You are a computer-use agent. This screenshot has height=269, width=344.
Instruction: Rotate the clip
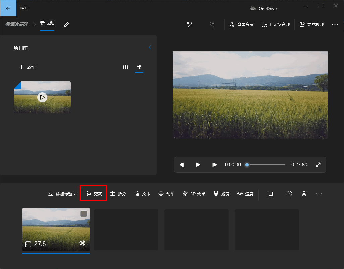click(x=289, y=194)
